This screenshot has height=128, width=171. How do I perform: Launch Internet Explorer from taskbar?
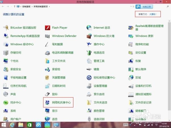coord(12,125)
